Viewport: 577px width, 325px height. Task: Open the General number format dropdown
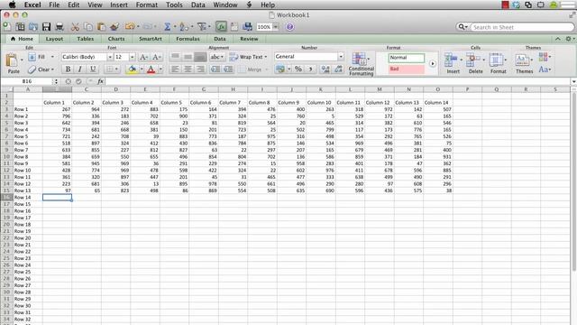(341, 56)
